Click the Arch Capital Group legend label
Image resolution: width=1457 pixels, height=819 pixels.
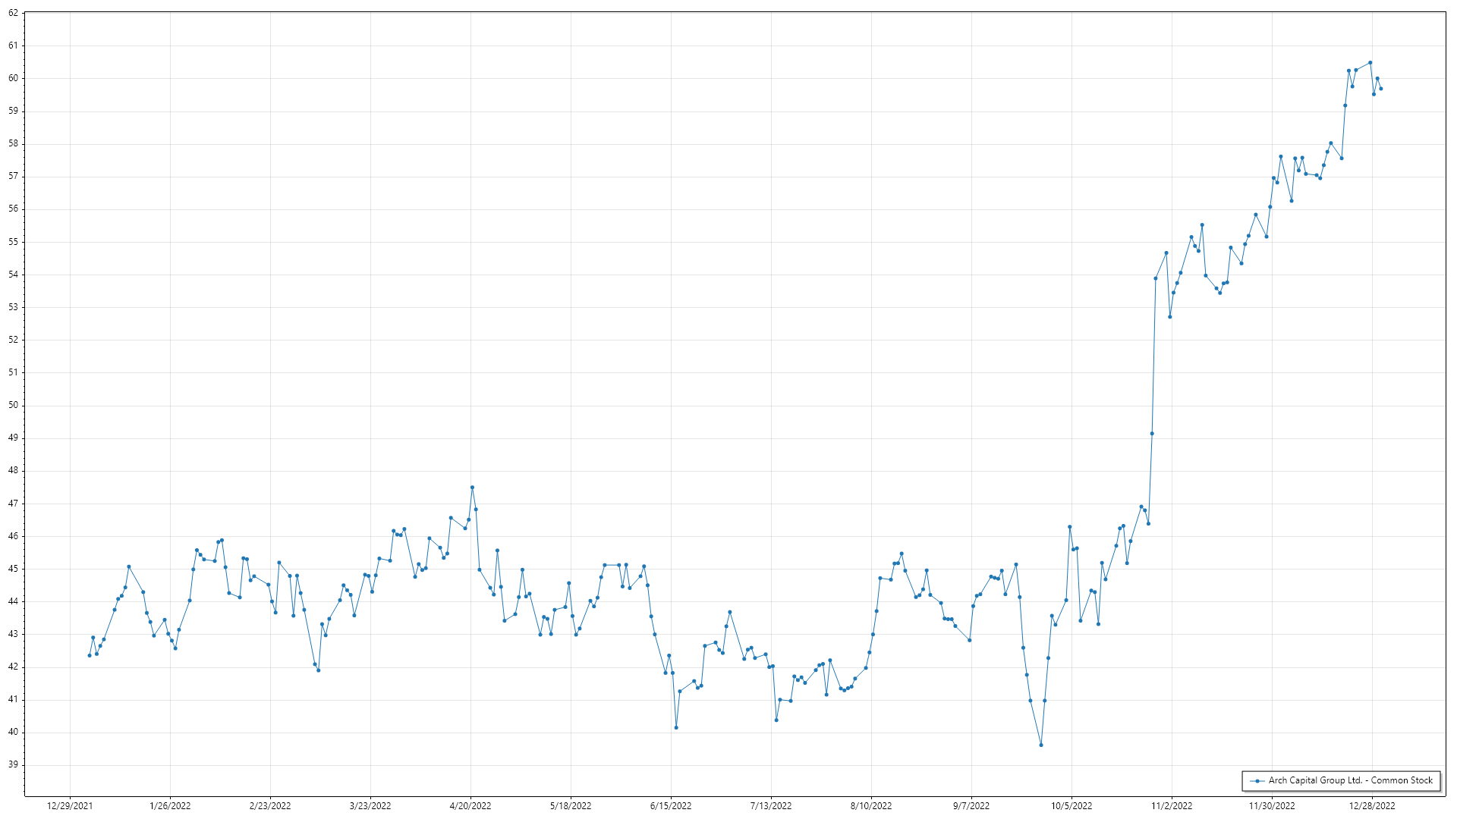coord(1350,780)
